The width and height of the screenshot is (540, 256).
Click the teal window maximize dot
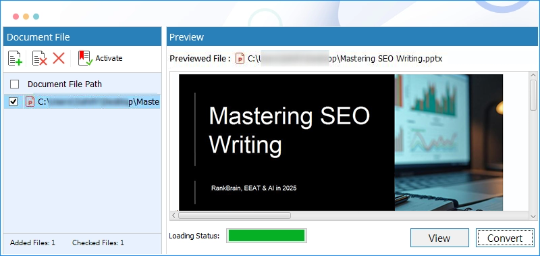click(36, 16)
